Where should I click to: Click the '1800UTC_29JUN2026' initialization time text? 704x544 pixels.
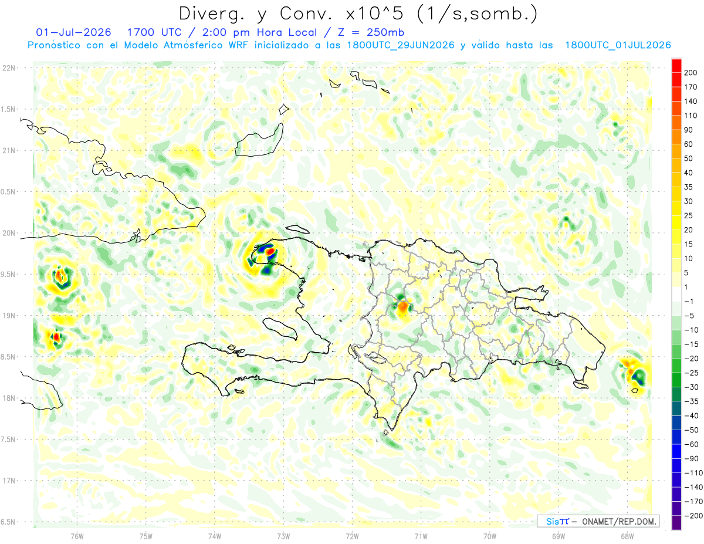coord(401,45)
